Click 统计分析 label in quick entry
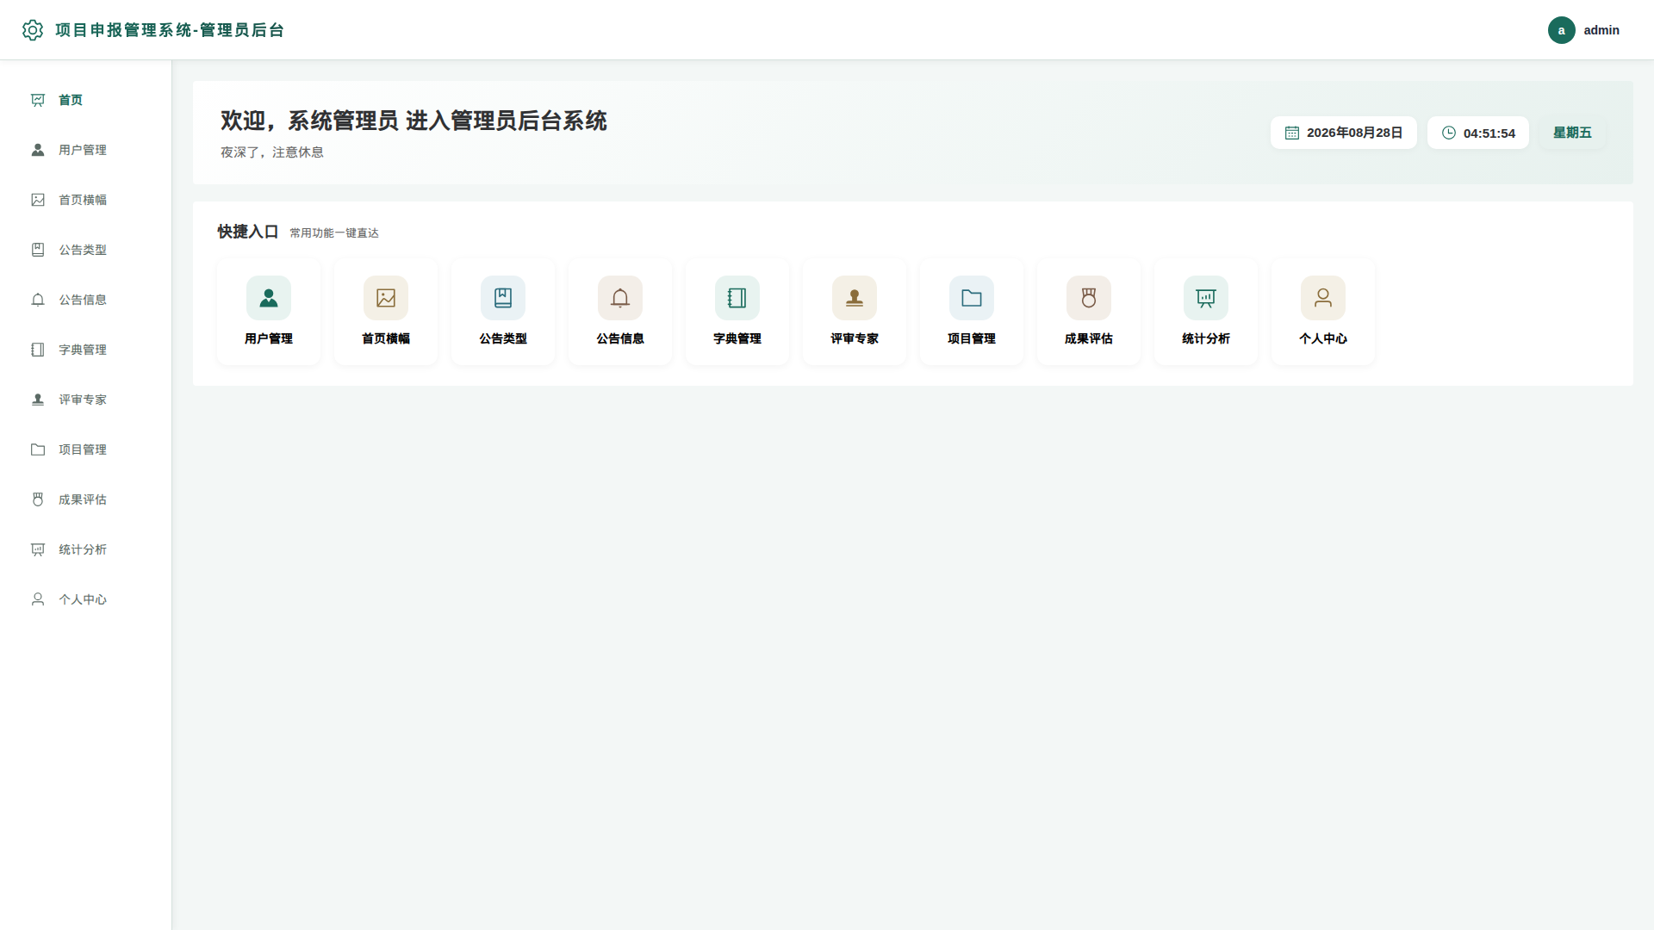Screen dimensions: 1654x930 point(1206,338)
